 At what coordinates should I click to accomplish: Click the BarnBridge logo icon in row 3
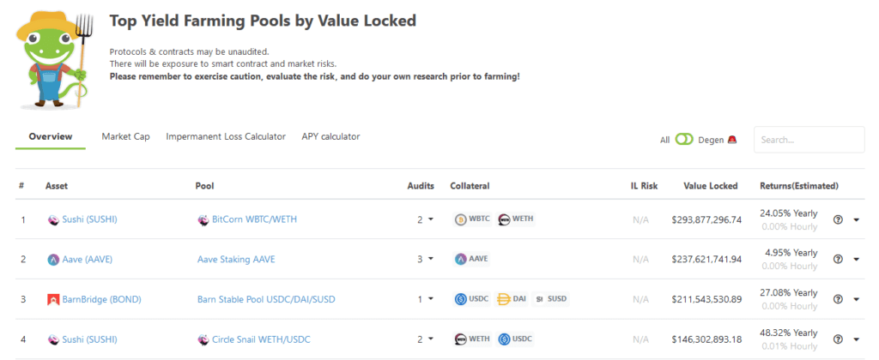coord(53,299)
